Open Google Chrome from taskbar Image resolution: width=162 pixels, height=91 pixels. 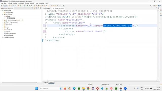[x=88, y=88]
